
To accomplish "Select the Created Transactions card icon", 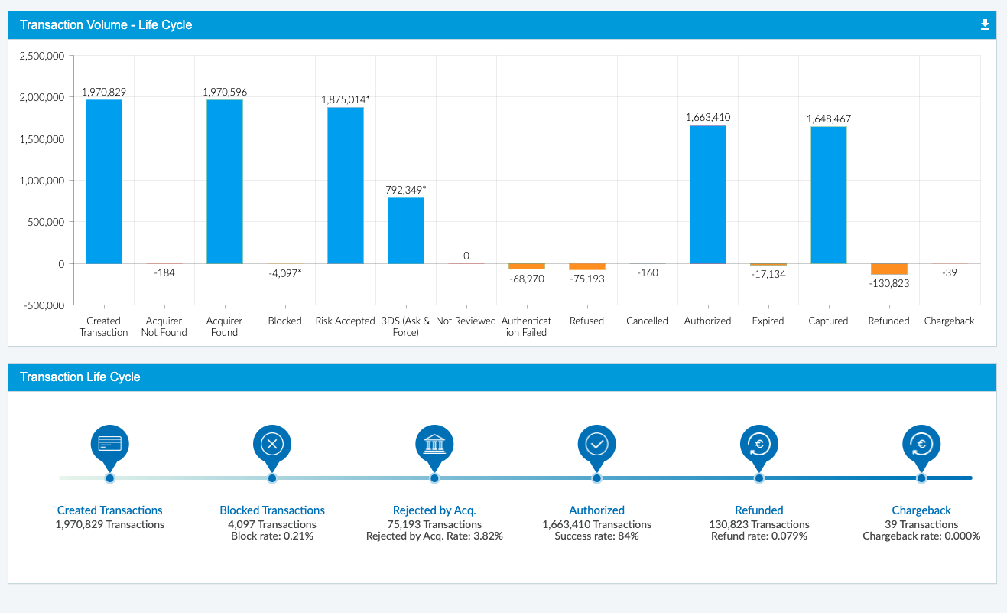I will pos(109,442).
